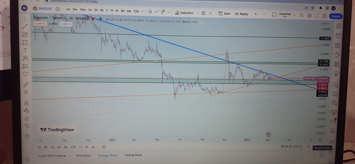Select the trend line drawing tool
This screenshot has height=164, width=355.
pyautogui.click(x=25, y=26)
